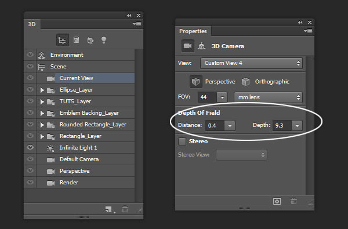Open the mm lens units dropdown
The width and height of the screenshot is (348, 229).
tap(268, 97)
